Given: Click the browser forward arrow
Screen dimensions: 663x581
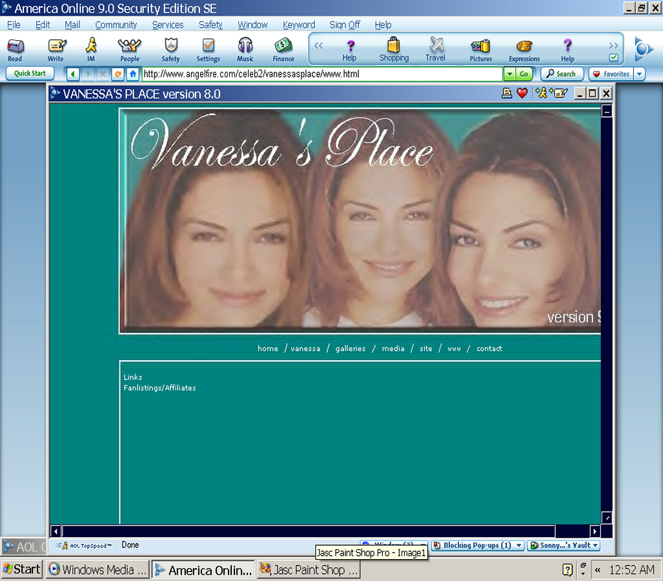Looking at the screenshot, I should [88, 74].
